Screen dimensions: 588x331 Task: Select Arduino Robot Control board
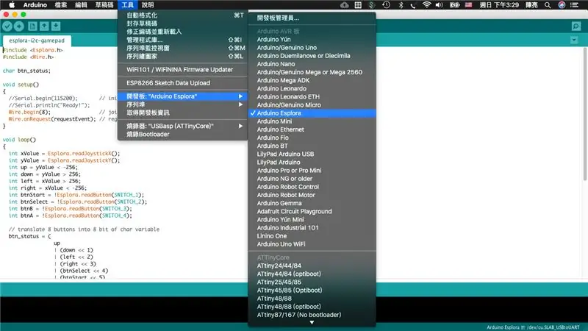312,187
